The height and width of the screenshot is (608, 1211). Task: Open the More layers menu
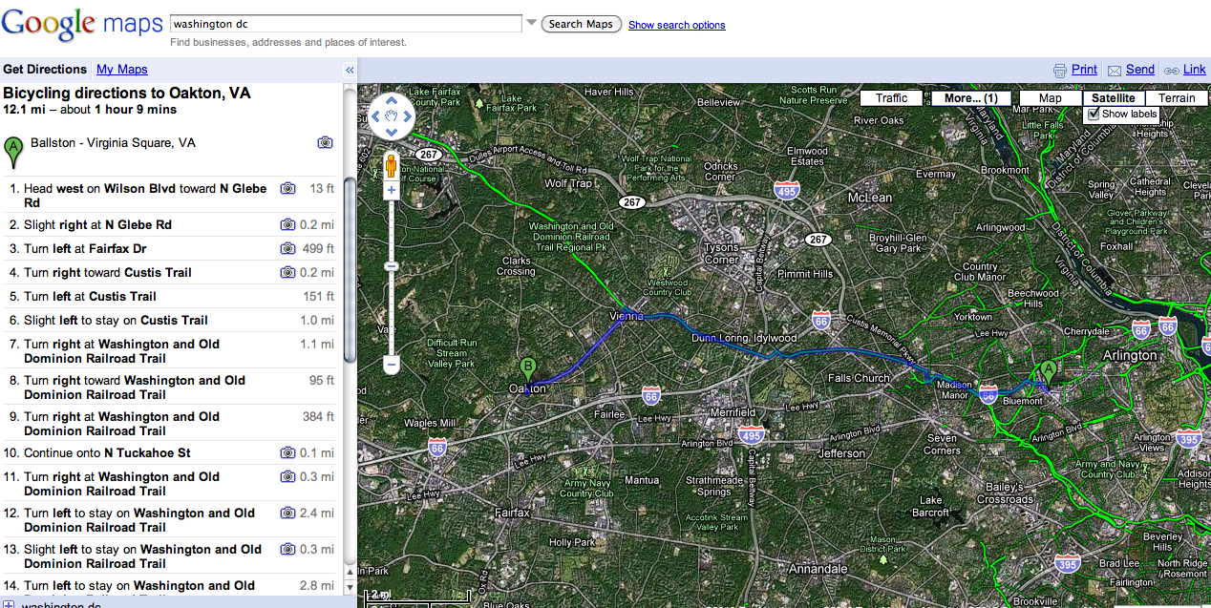click(970, 98)
